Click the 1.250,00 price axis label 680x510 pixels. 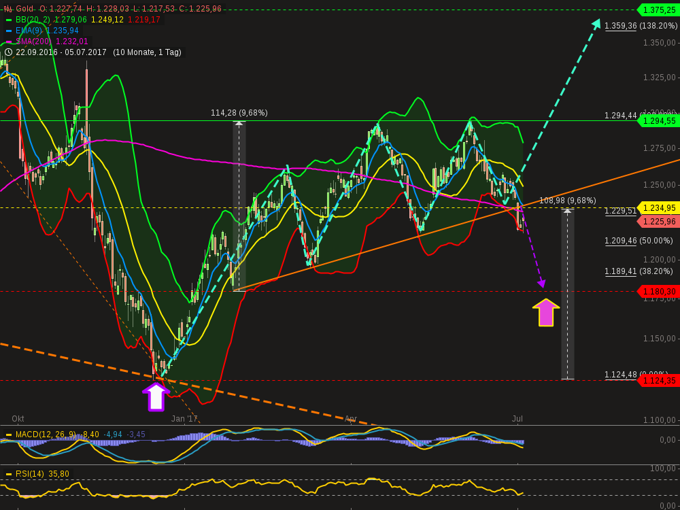tap(660, 185)
